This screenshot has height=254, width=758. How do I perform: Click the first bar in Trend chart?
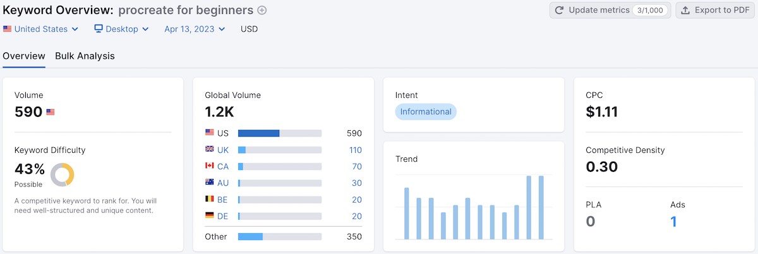[407, 214]
